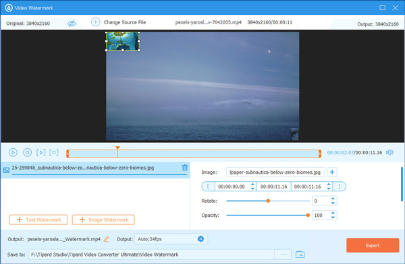Click the Save to path field
Viewport: 405px width, 264px height.
(151, 255)
